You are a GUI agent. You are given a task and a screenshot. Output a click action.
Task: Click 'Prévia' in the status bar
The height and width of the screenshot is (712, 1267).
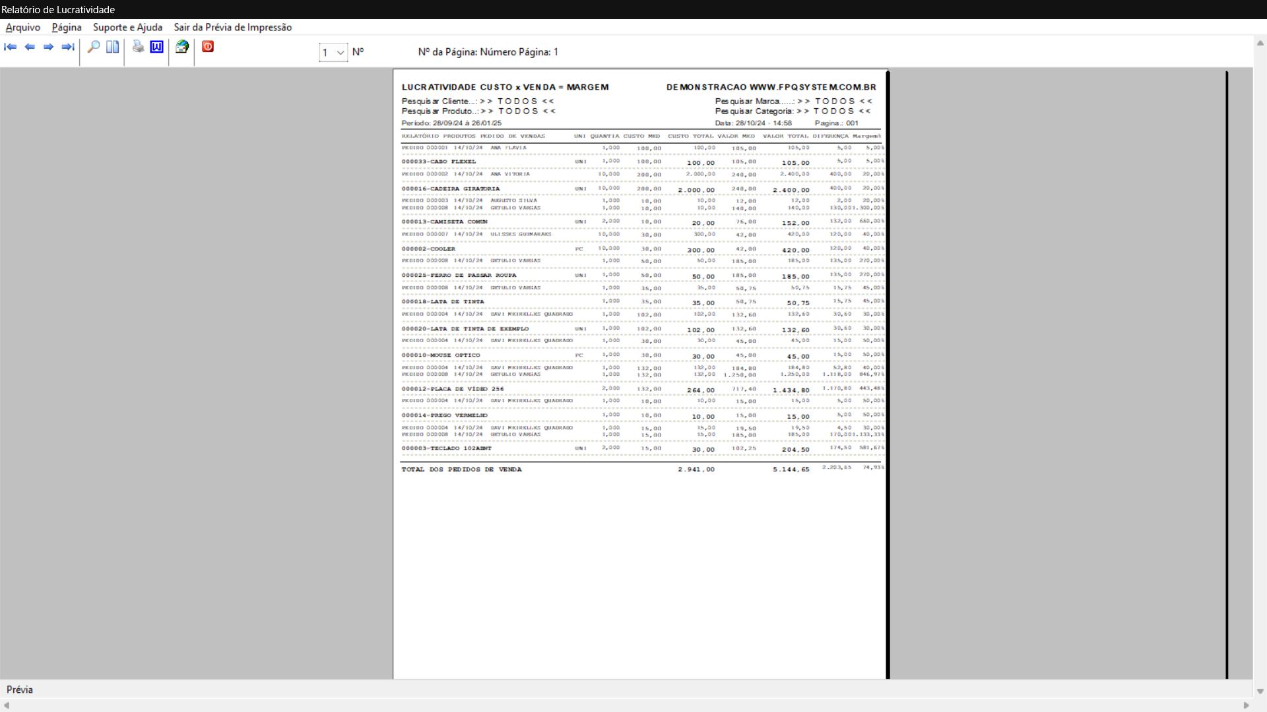[20, 690]
